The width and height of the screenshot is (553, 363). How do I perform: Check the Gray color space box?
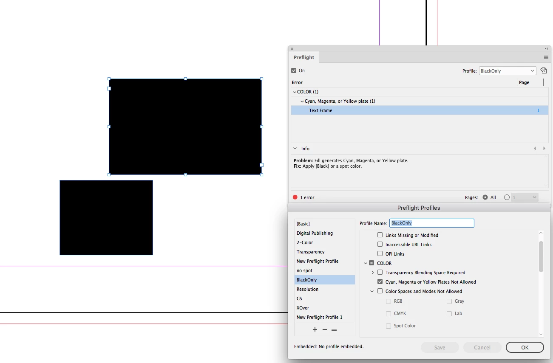[x=449, y=301]
